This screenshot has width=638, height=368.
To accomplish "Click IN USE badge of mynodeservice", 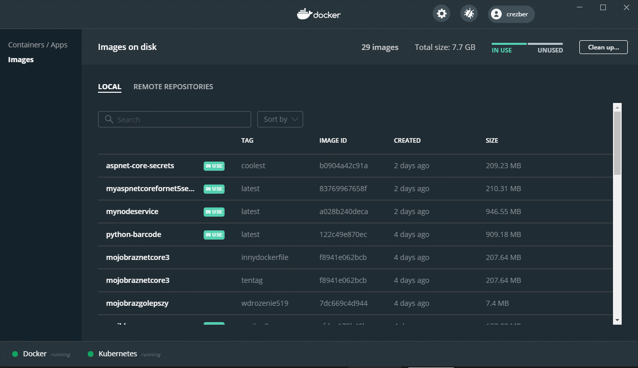I will tap(214, 212).
